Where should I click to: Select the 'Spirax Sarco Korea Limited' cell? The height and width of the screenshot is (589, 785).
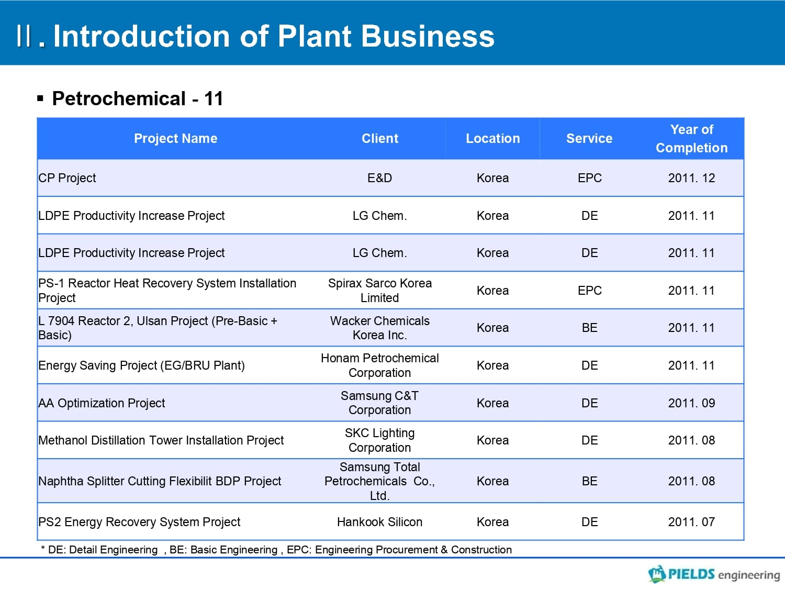point(380,291)
